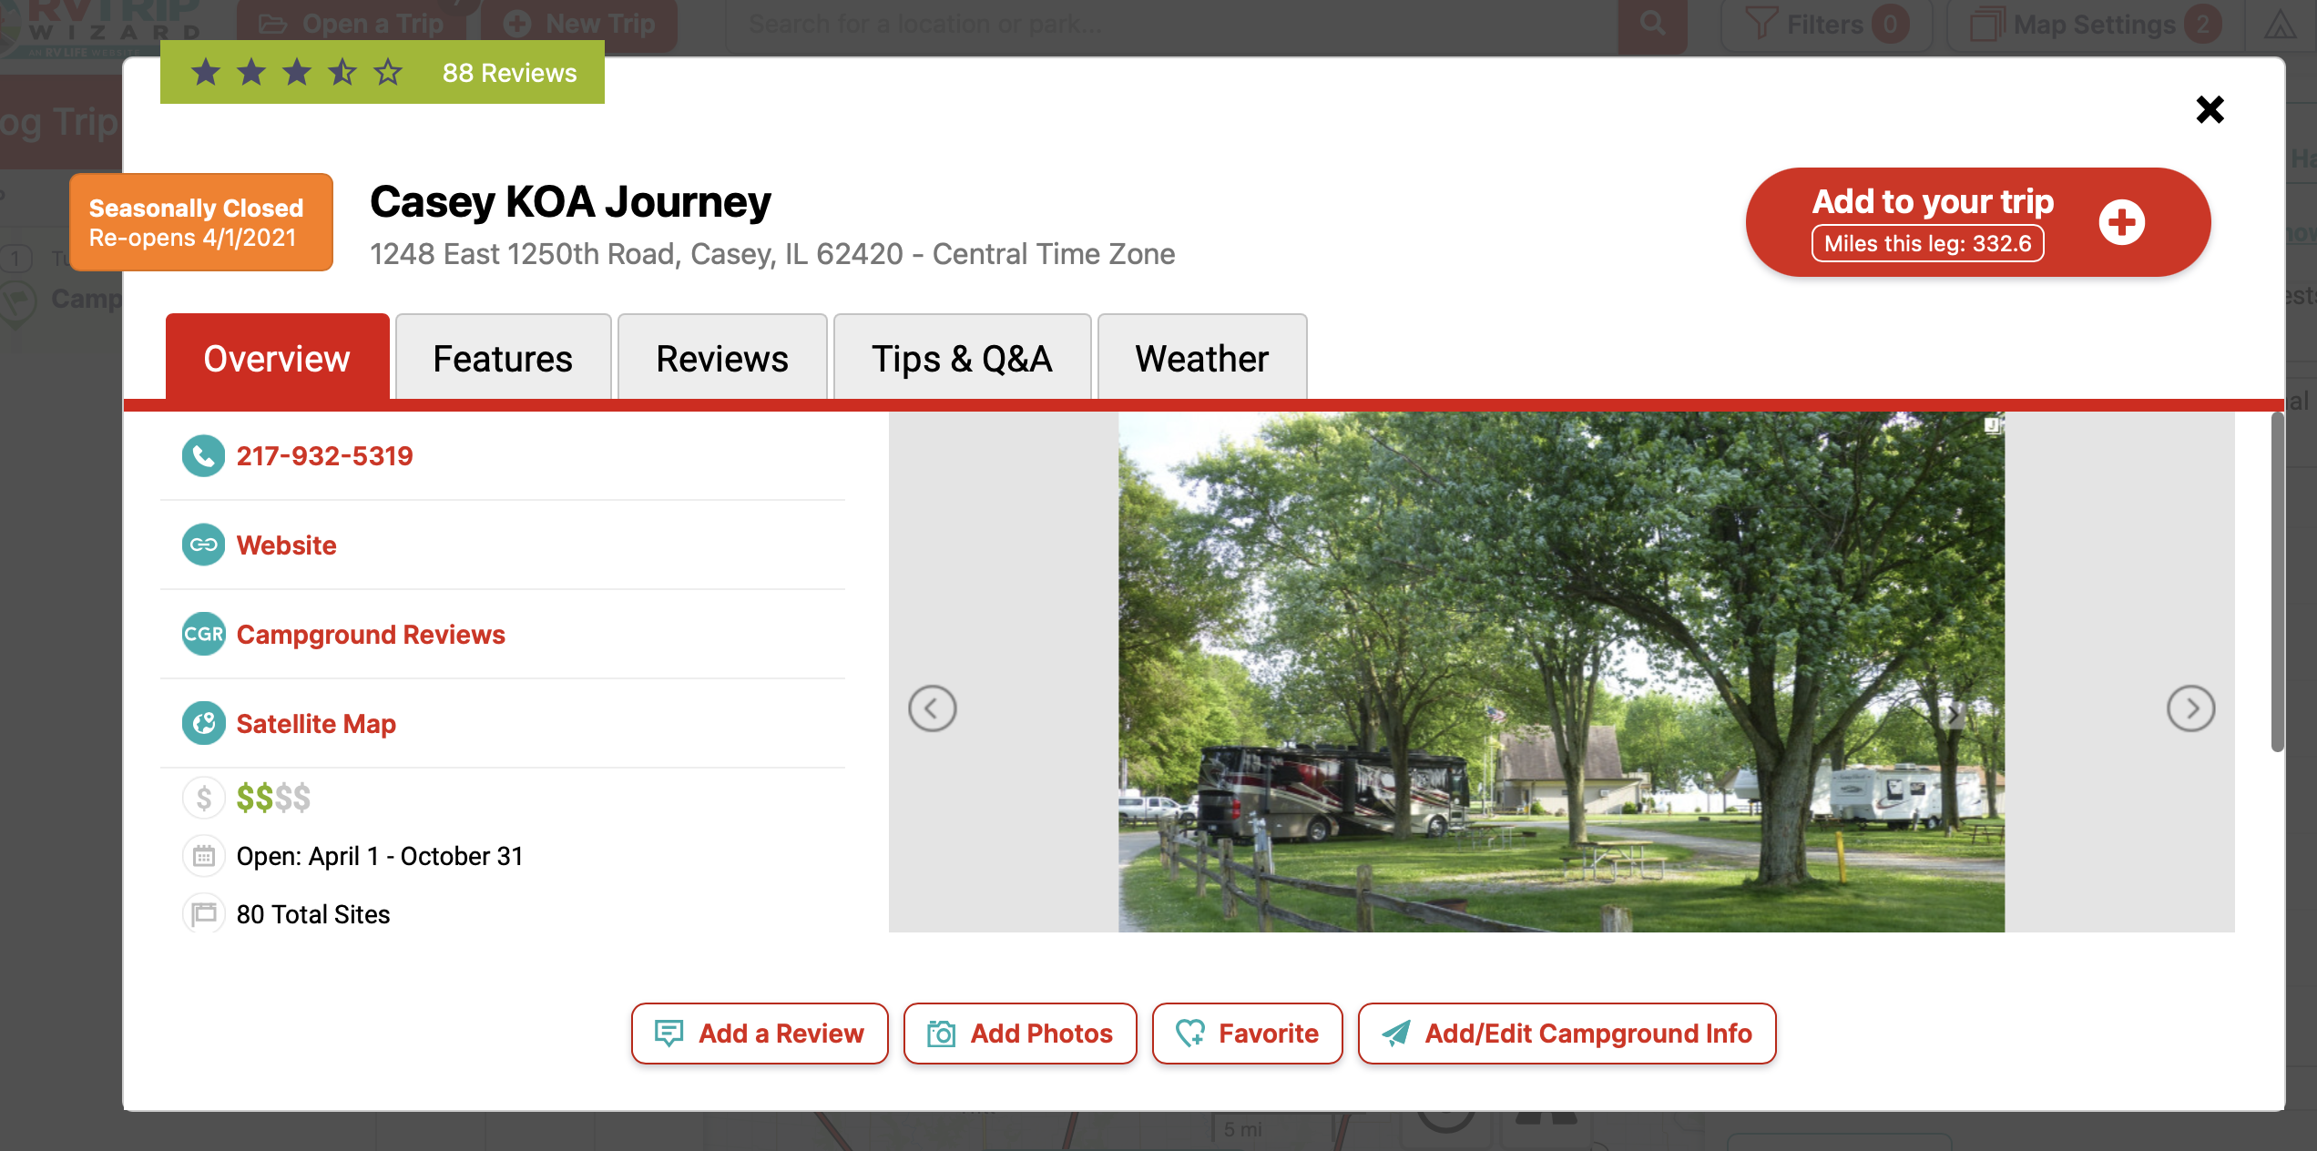Image resolution: width=2317 pixels, height=1151 pixels.
Task: Select the Tips & Q&A tab
Action: (962, 359)
